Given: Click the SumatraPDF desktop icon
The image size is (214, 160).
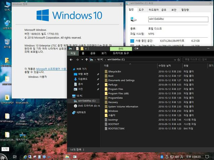Looking at the screenshot, I should click(x=7, y=99).
